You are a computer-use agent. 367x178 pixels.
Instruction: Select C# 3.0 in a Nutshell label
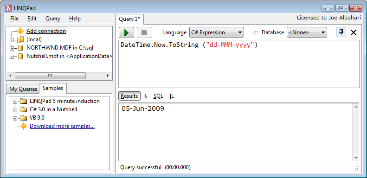[54, 109]
